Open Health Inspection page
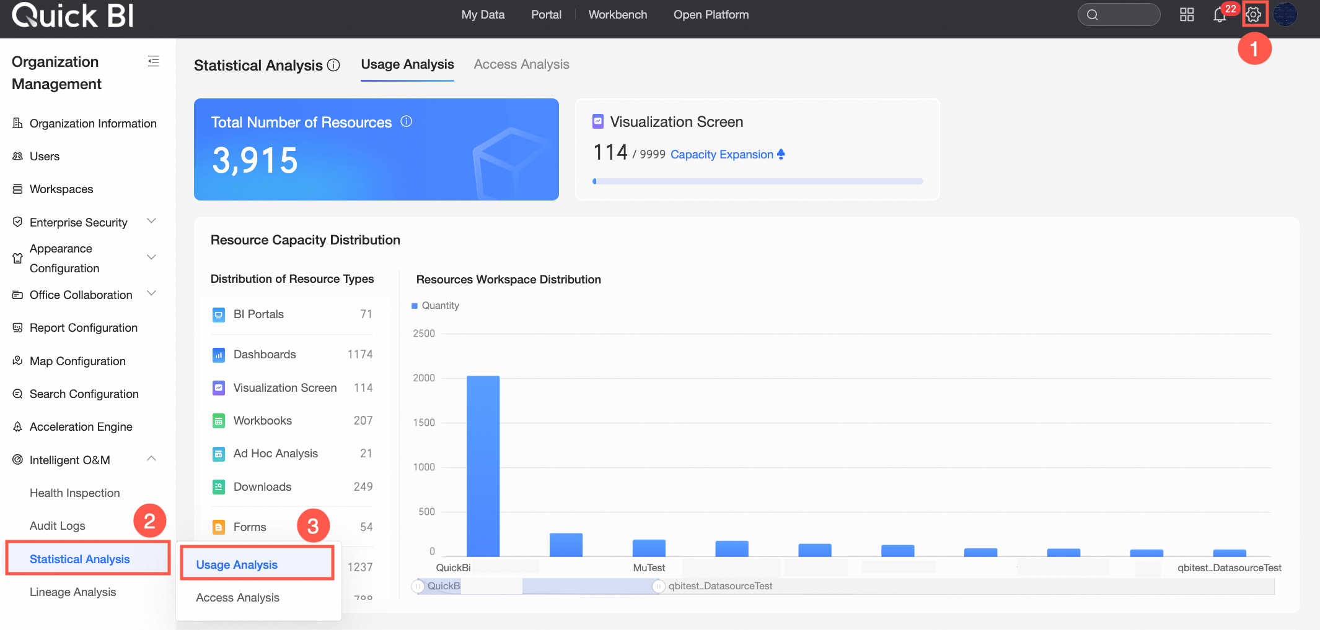The width and height of the screenshot is (1320, 630). coord(75,493)
